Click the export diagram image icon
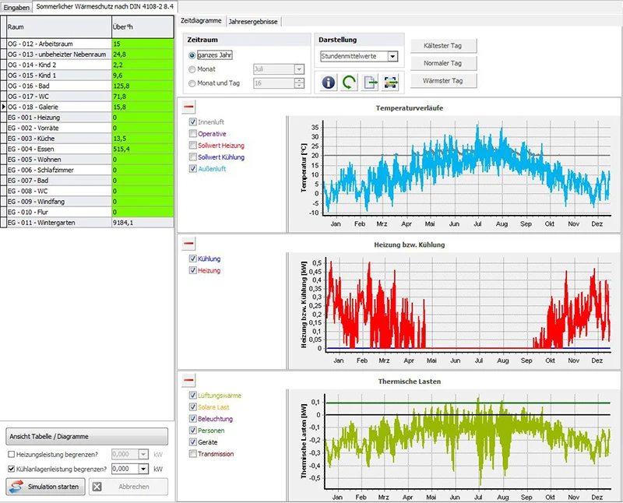The image size is (623, 503). point(391,83)
